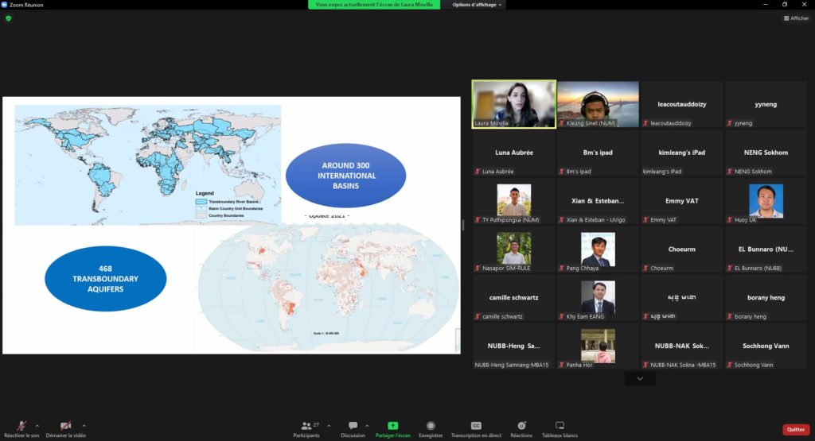Expand the arrow next to Participants
The image size is (815, 441).
click(x=329, y=426)
